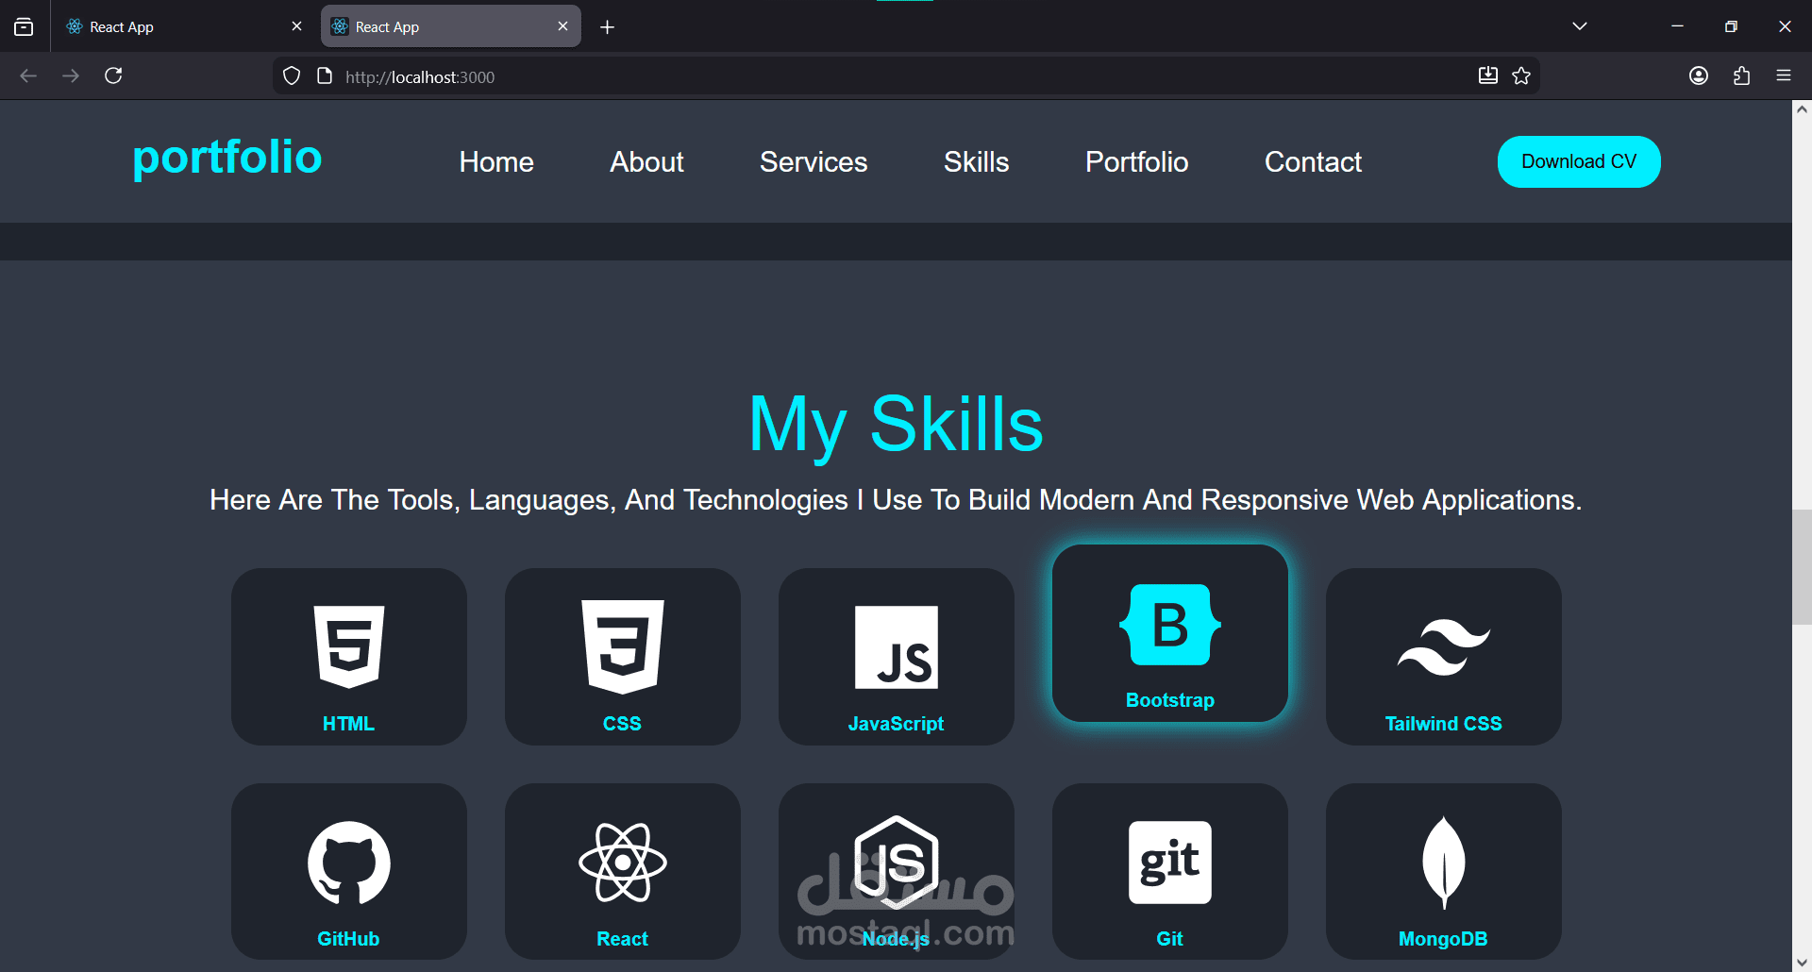This screenshot has width=1812, height=972.
Task: Open the About nav link
Action: pos(646,162)
